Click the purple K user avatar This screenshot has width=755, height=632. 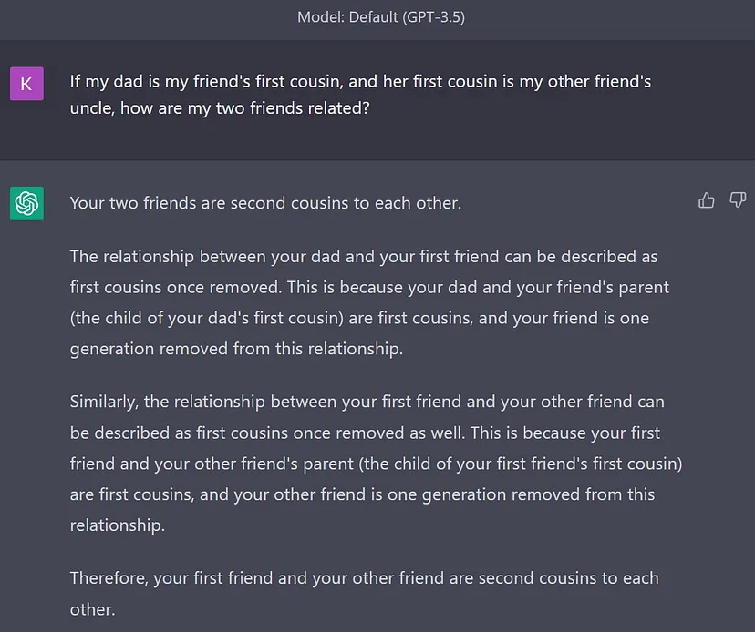tap(26, 85)
